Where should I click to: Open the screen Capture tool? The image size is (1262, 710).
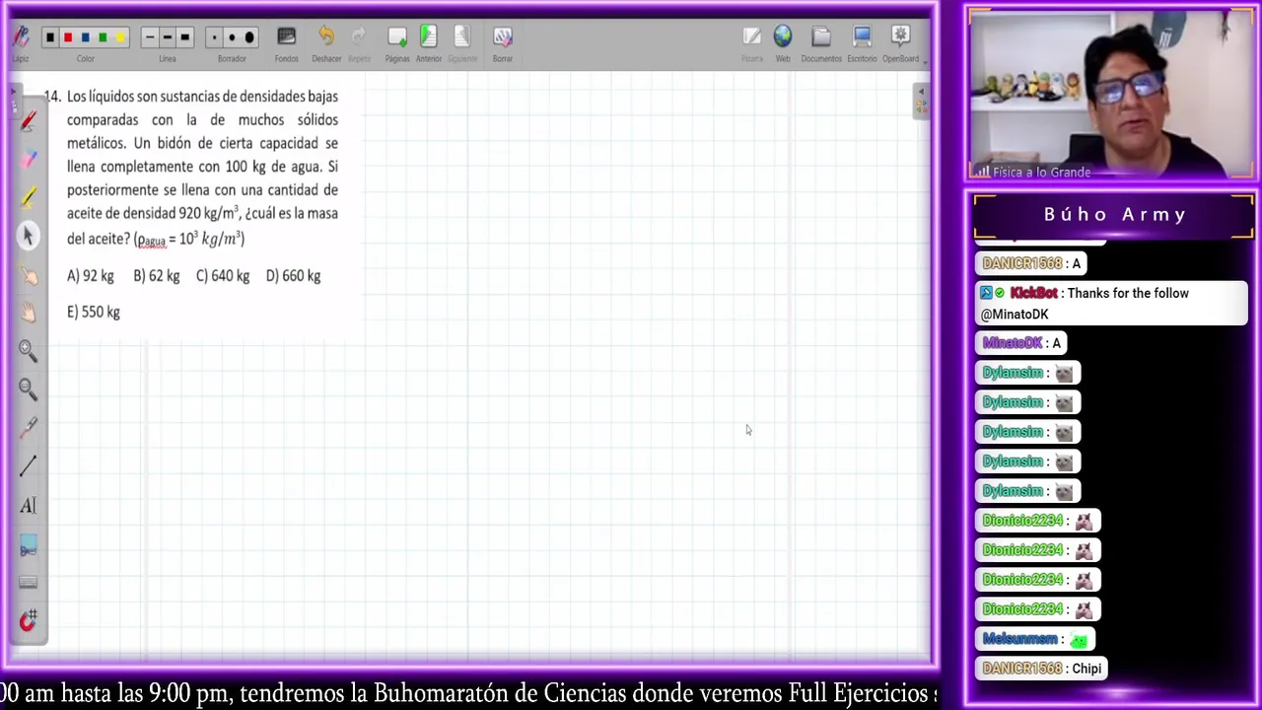(x=28, y=543)
